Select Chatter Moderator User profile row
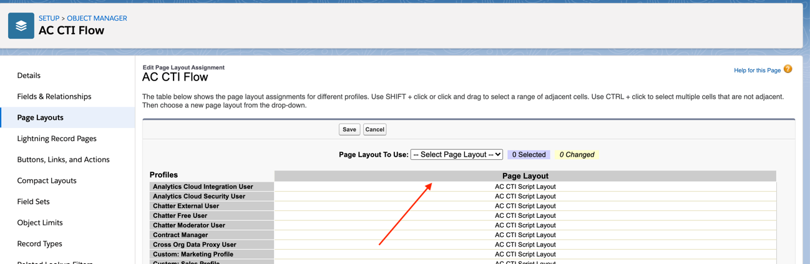This screenshot has height=264, width=810. (x=212, y=225)
